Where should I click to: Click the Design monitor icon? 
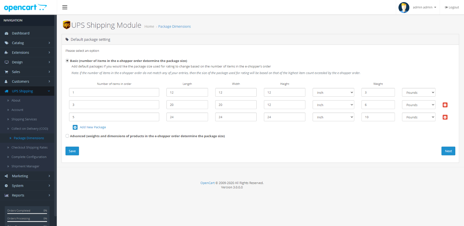coord(6,62)
